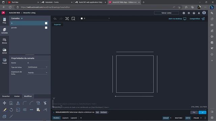Viewport: 216px width, 121px height.
Task: Open the current layer dropdown in toolbar
Action: pos(95,18)
